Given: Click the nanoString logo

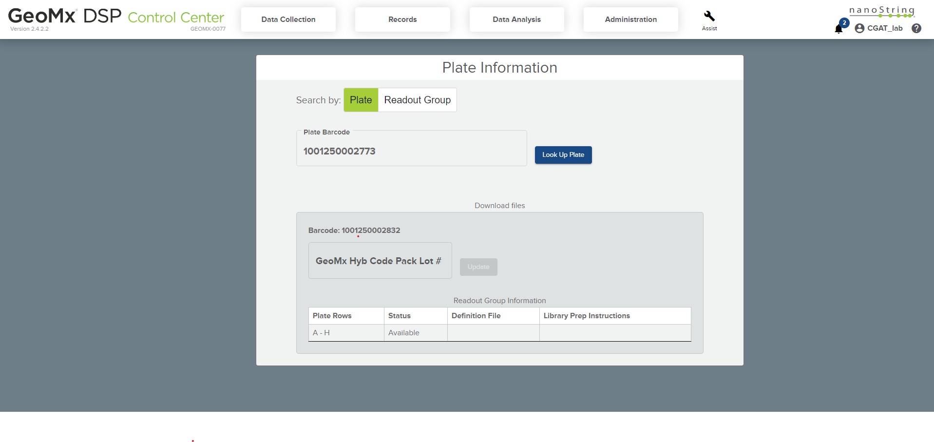Looking at the screenshot, I should (882, 12).
